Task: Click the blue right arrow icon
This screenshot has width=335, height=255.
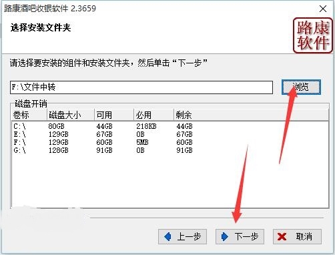Action: 225,236
